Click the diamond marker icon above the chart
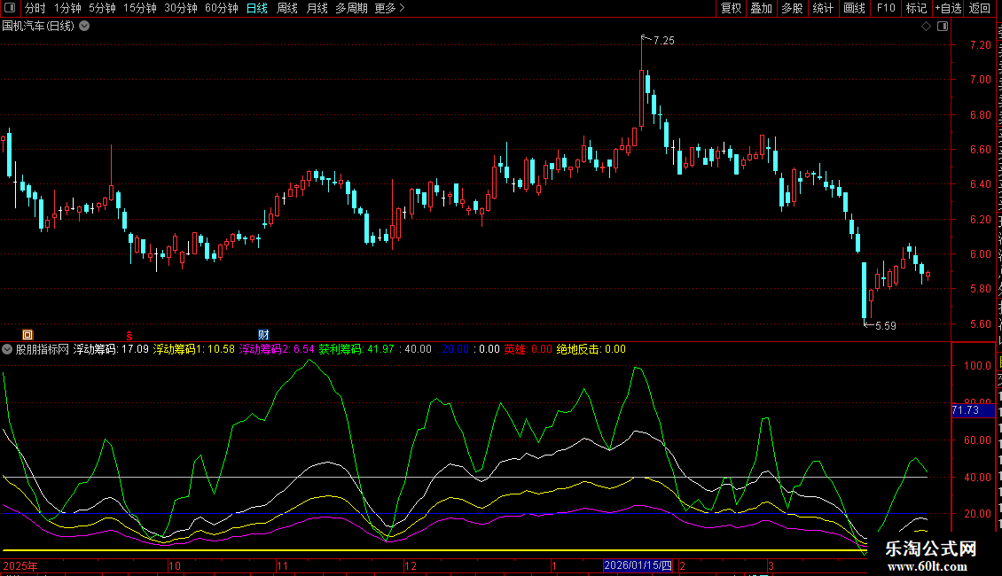This screenshot has width=1002, height=576. 926,27
